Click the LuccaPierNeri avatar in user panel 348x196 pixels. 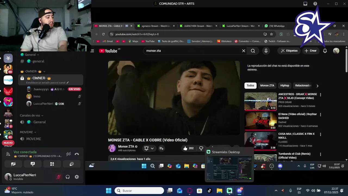pos(8,177)
